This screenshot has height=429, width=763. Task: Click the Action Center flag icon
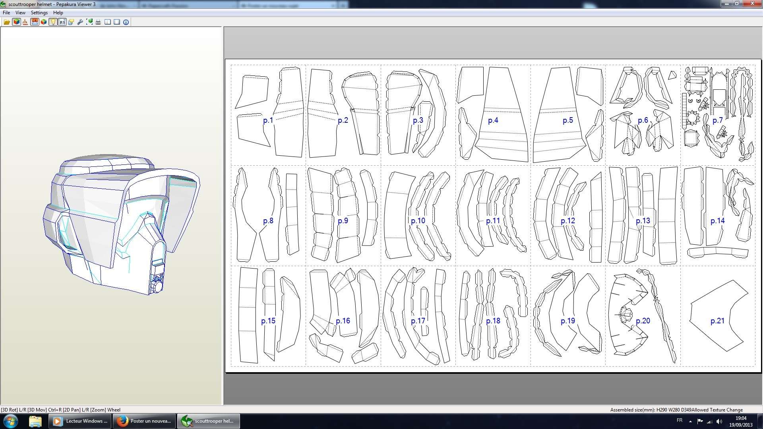pos(700,421)
